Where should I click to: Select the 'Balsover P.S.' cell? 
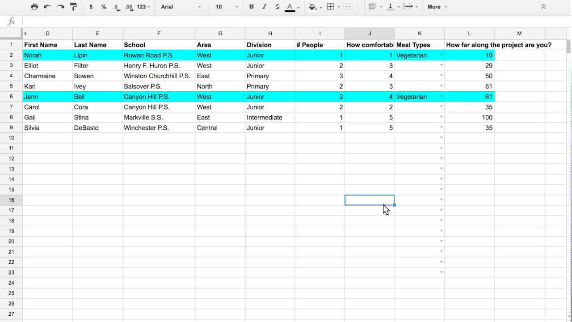tap(159, 86)
